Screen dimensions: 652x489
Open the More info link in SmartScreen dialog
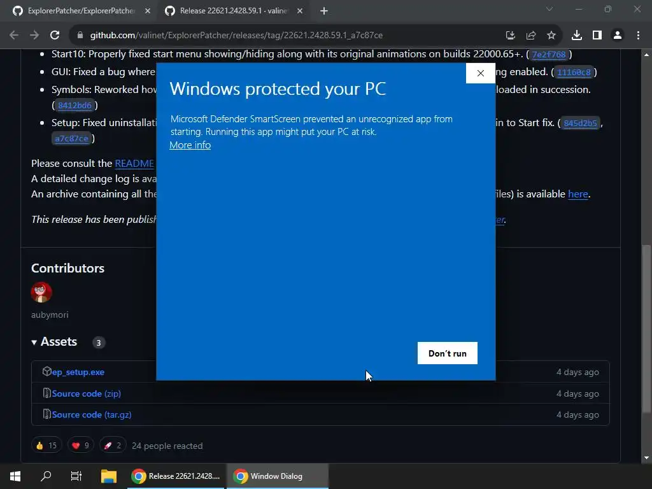pyautogui.click(x=190, y=145)
